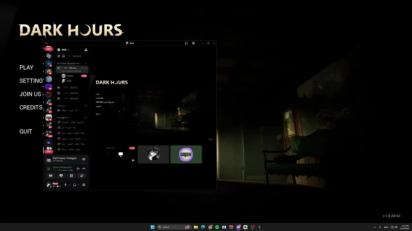Open the server icon with badge 42
The image size is (412, 231).
tap(49, 87)
